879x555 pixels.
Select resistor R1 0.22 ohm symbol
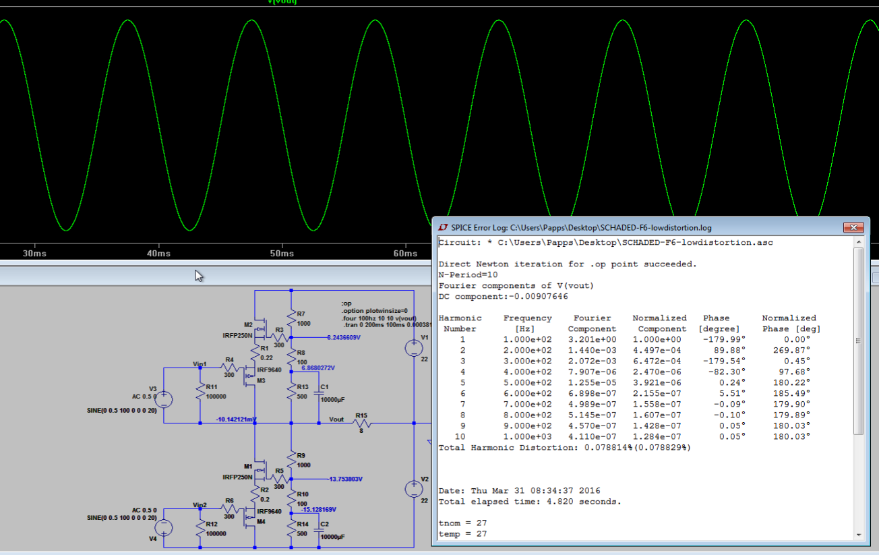tap(255, 352)
